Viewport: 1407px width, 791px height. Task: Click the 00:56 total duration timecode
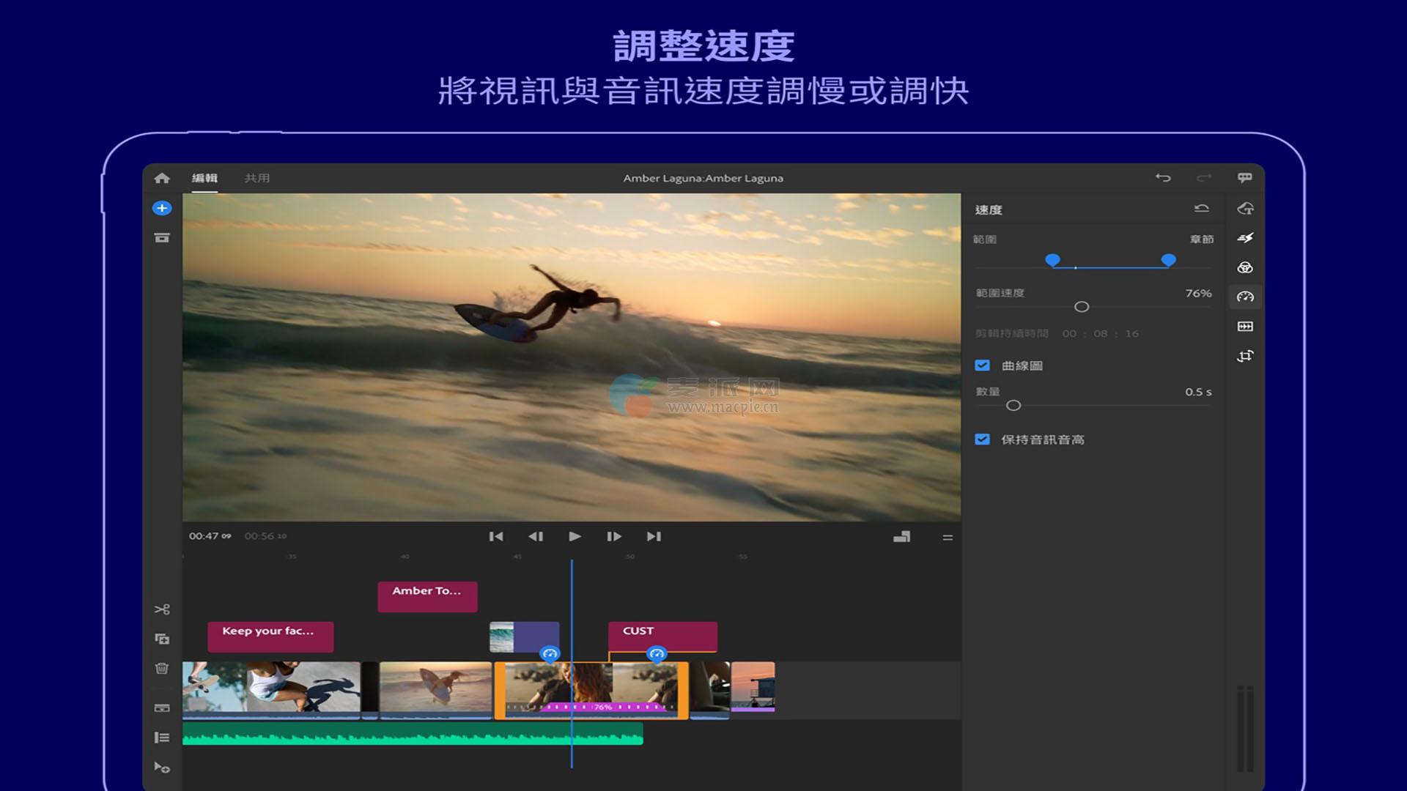coord(265,536)
